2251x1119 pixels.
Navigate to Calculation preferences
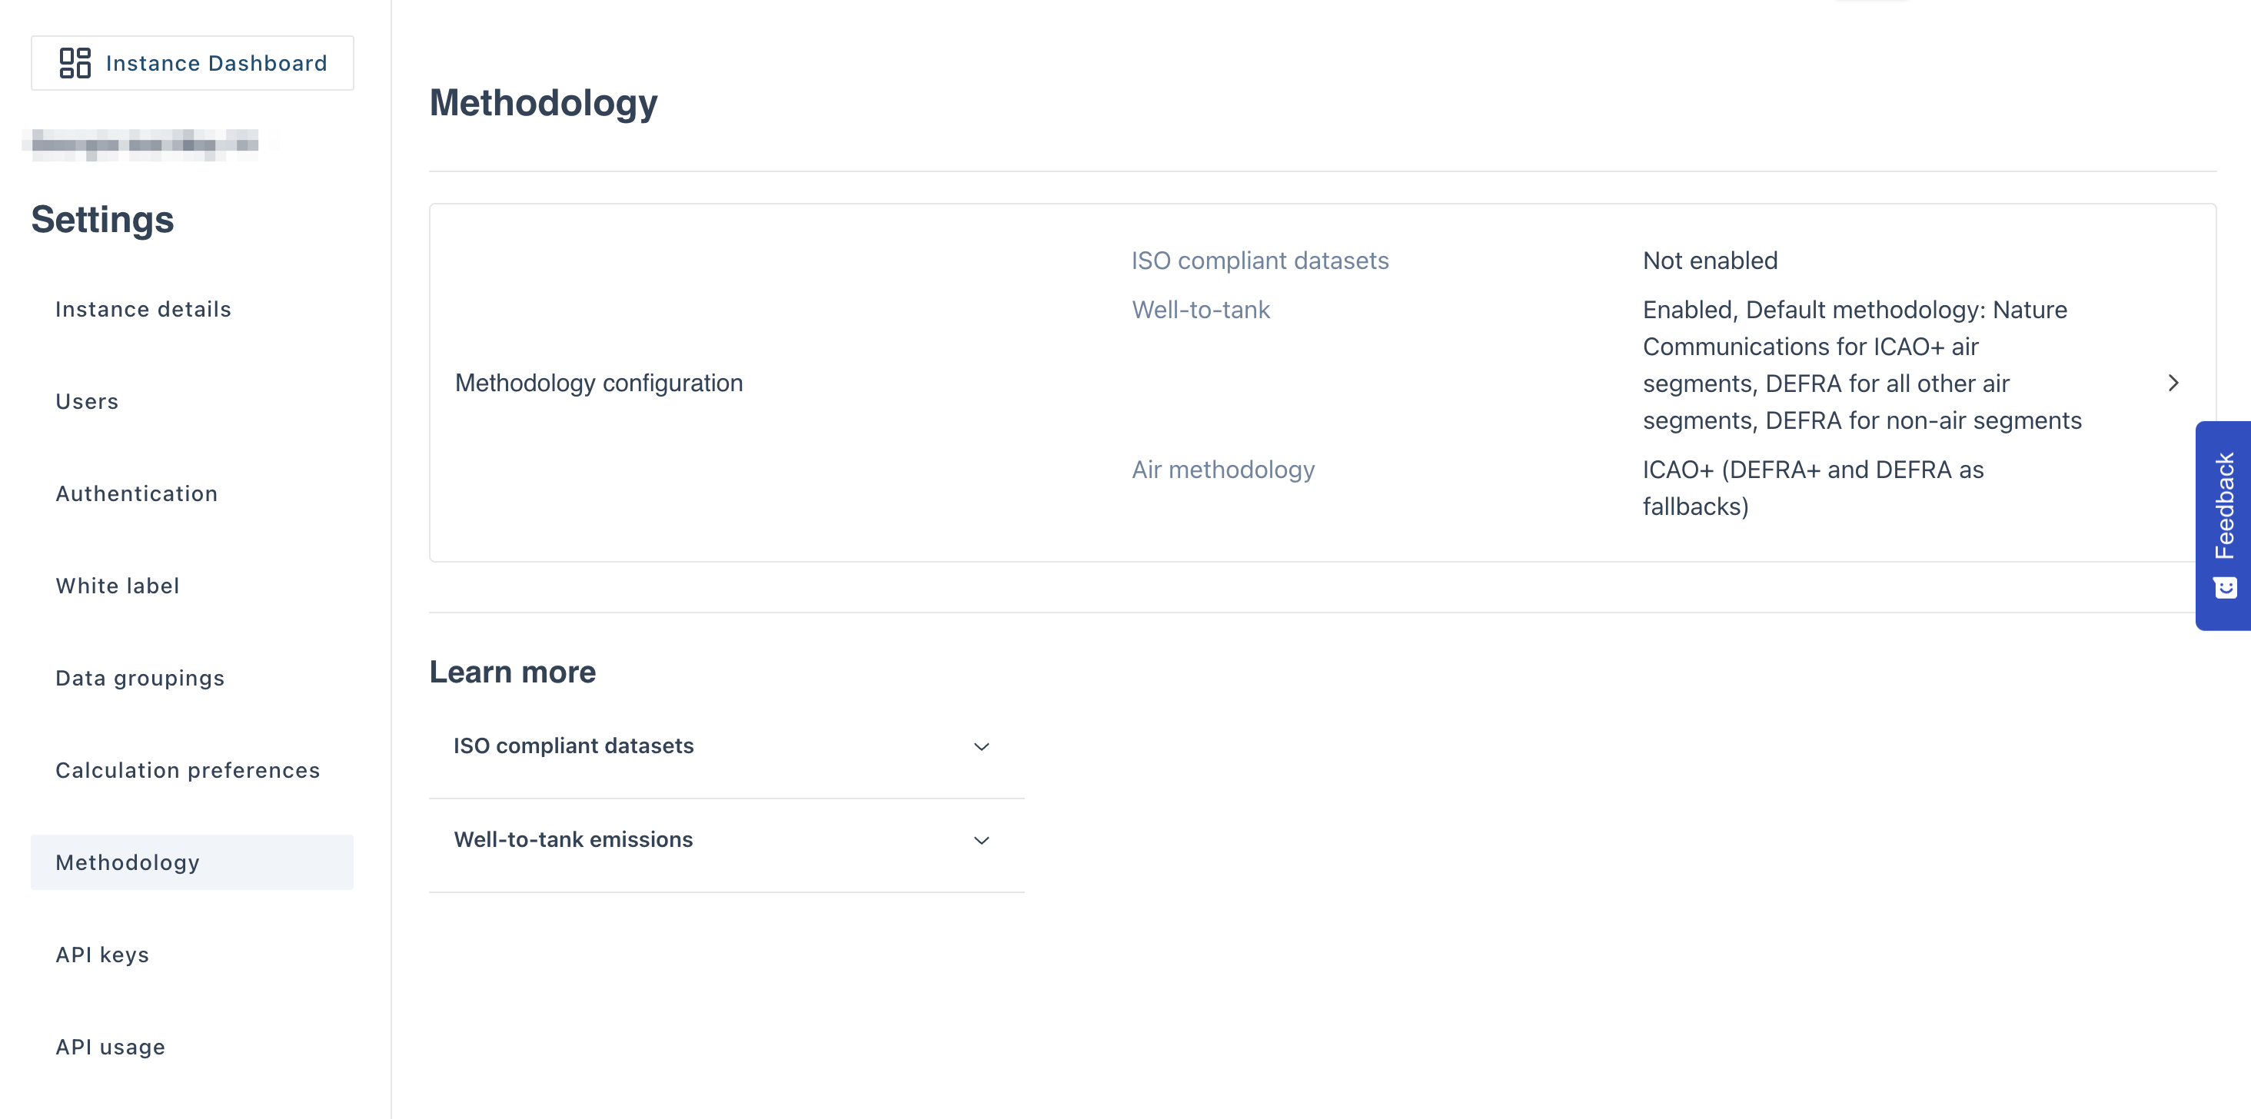(188, 770)
